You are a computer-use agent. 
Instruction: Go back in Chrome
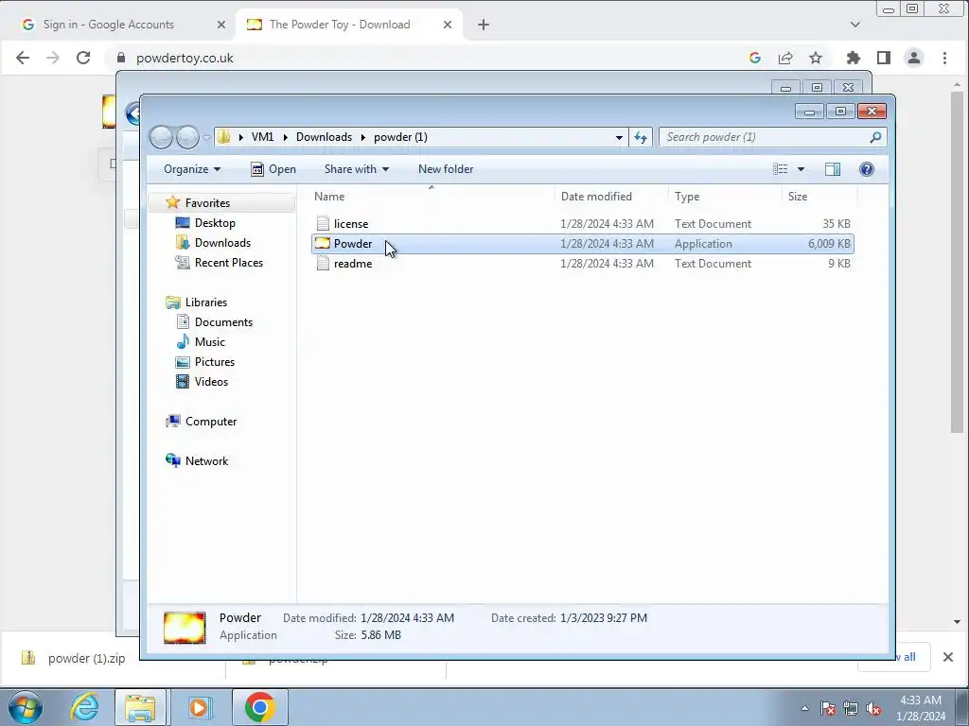(x=23, y=58)
